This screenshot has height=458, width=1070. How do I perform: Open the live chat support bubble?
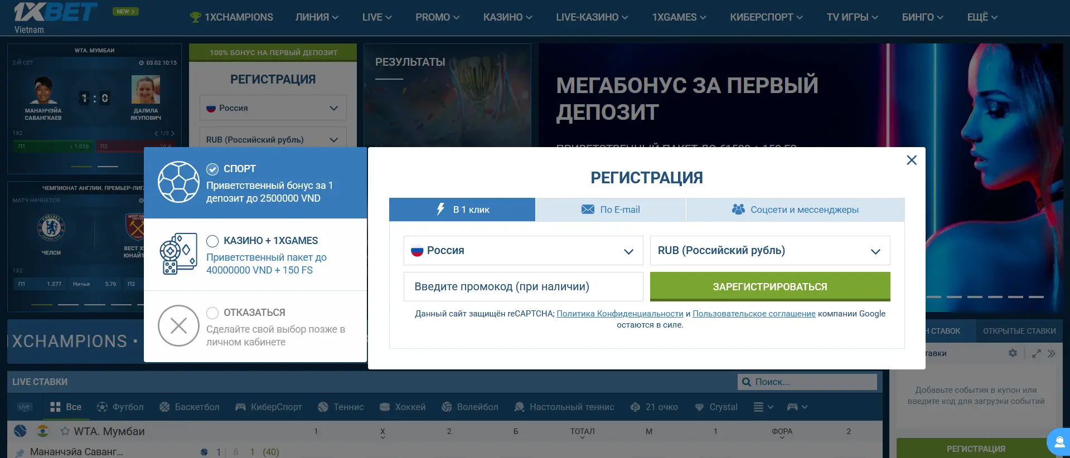pyautogui.click(x=1058, y=442)
